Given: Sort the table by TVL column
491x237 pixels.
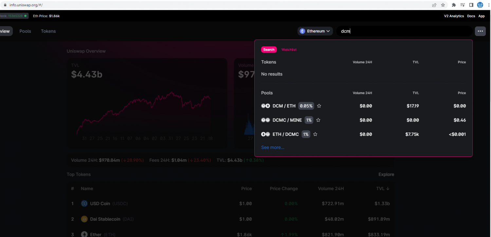Looking at the screenshot, I should (383, 189).
